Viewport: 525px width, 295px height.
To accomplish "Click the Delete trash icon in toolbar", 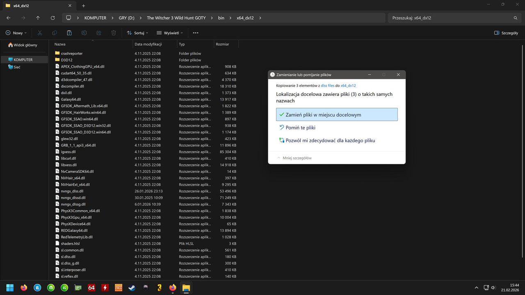I will point(114,33).
